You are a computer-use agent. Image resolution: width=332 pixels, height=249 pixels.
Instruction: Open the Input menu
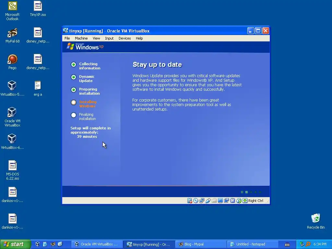point(109,38)
